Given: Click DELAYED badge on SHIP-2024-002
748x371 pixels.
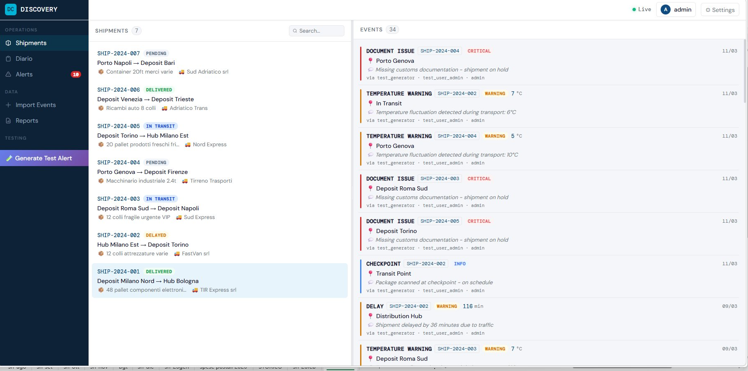Looking at the screenshot, I should pos(156,235).
